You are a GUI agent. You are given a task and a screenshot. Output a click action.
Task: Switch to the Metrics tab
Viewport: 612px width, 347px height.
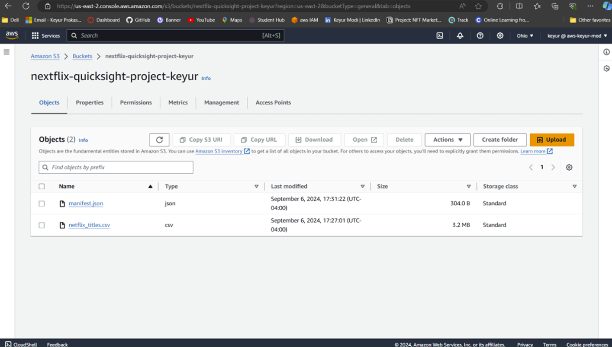point(178,102)
